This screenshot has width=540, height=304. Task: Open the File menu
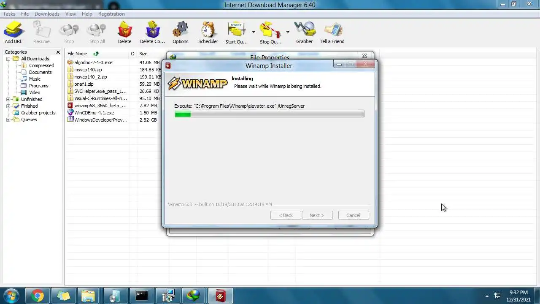(x=25, y=14)
